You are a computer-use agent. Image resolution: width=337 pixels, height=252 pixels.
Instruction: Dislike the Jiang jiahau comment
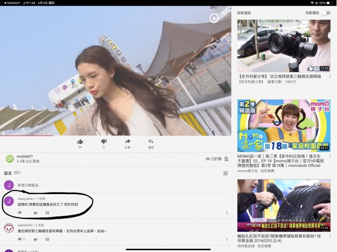[x=36, y=213]
